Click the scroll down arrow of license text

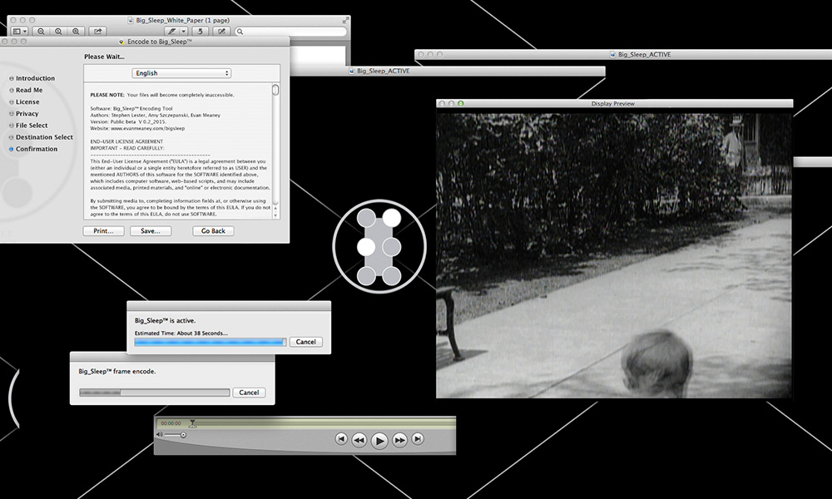275,216
